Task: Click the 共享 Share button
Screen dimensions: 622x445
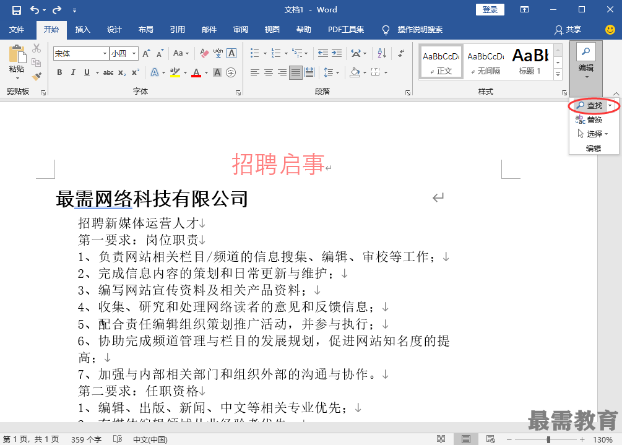Action: click(x=568, y=30)
